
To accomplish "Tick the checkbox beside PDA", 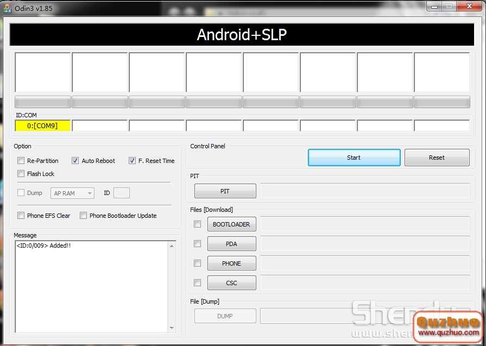I will 197,244.
